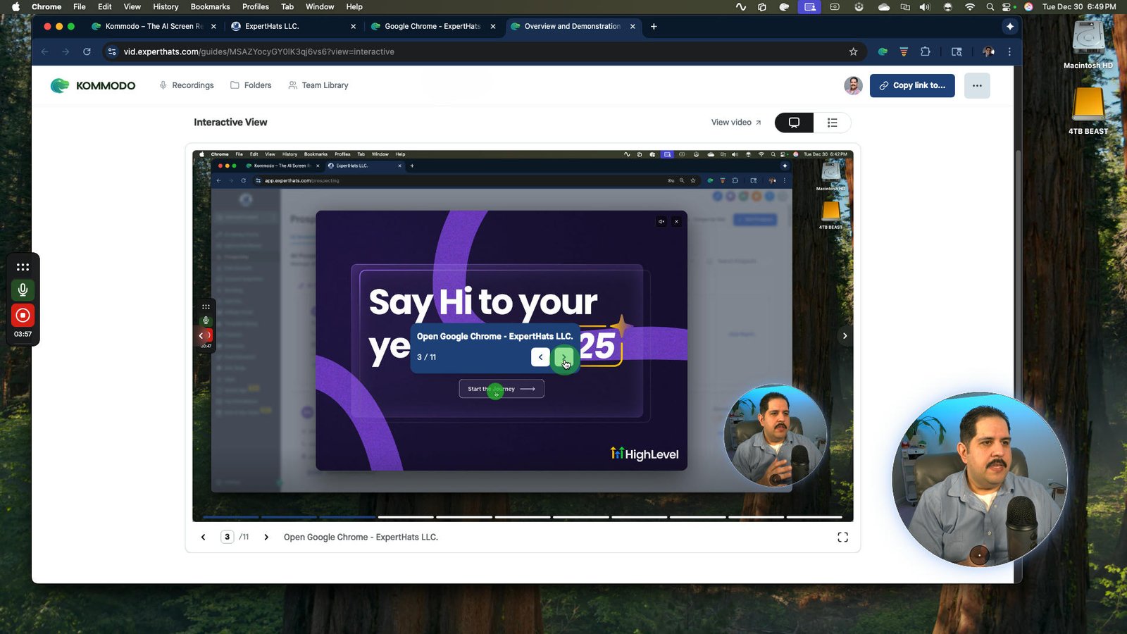Open Chrome extensions puzzle icon
1127x634 pixels.
tap(926, 51)
